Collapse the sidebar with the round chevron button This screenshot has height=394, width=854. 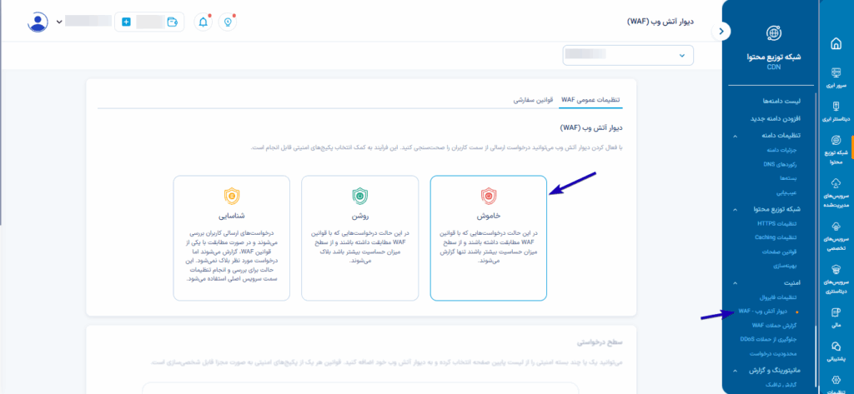pos(721,31)
